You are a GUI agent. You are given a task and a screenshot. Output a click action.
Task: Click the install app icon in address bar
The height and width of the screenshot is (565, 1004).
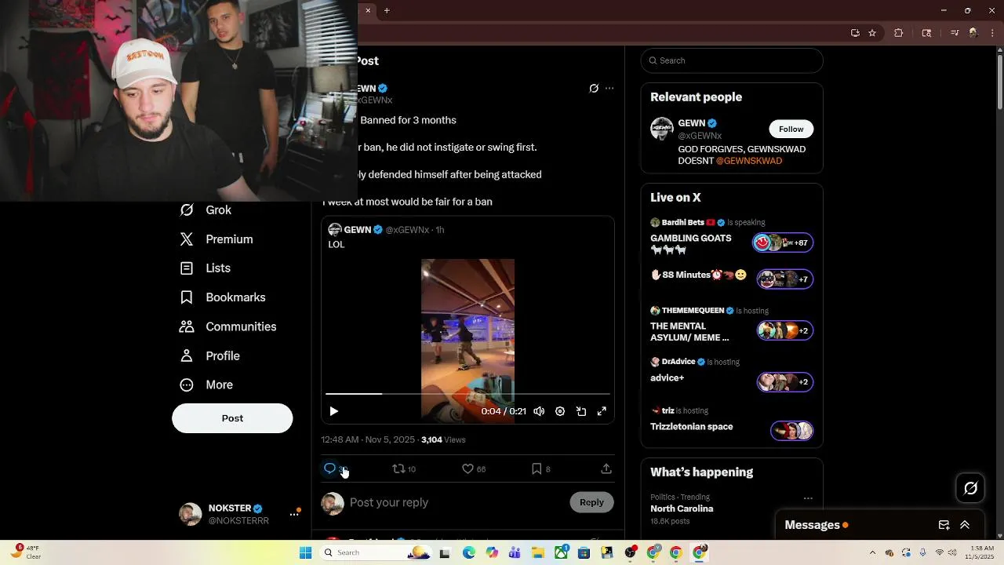[855, 33]
